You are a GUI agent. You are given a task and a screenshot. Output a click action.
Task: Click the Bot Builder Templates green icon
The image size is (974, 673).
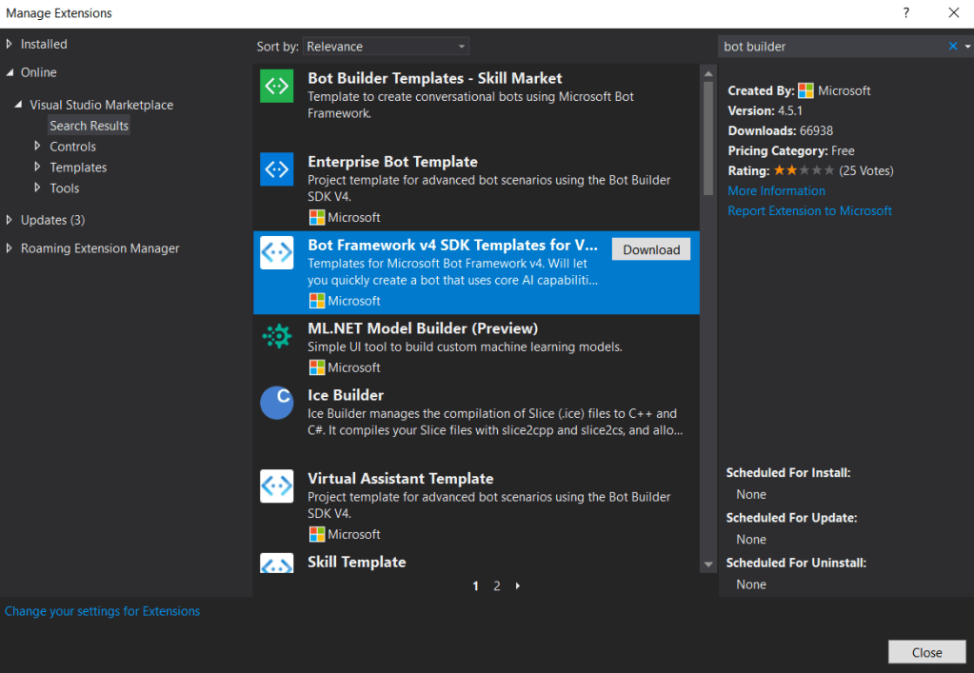point(276,86)
